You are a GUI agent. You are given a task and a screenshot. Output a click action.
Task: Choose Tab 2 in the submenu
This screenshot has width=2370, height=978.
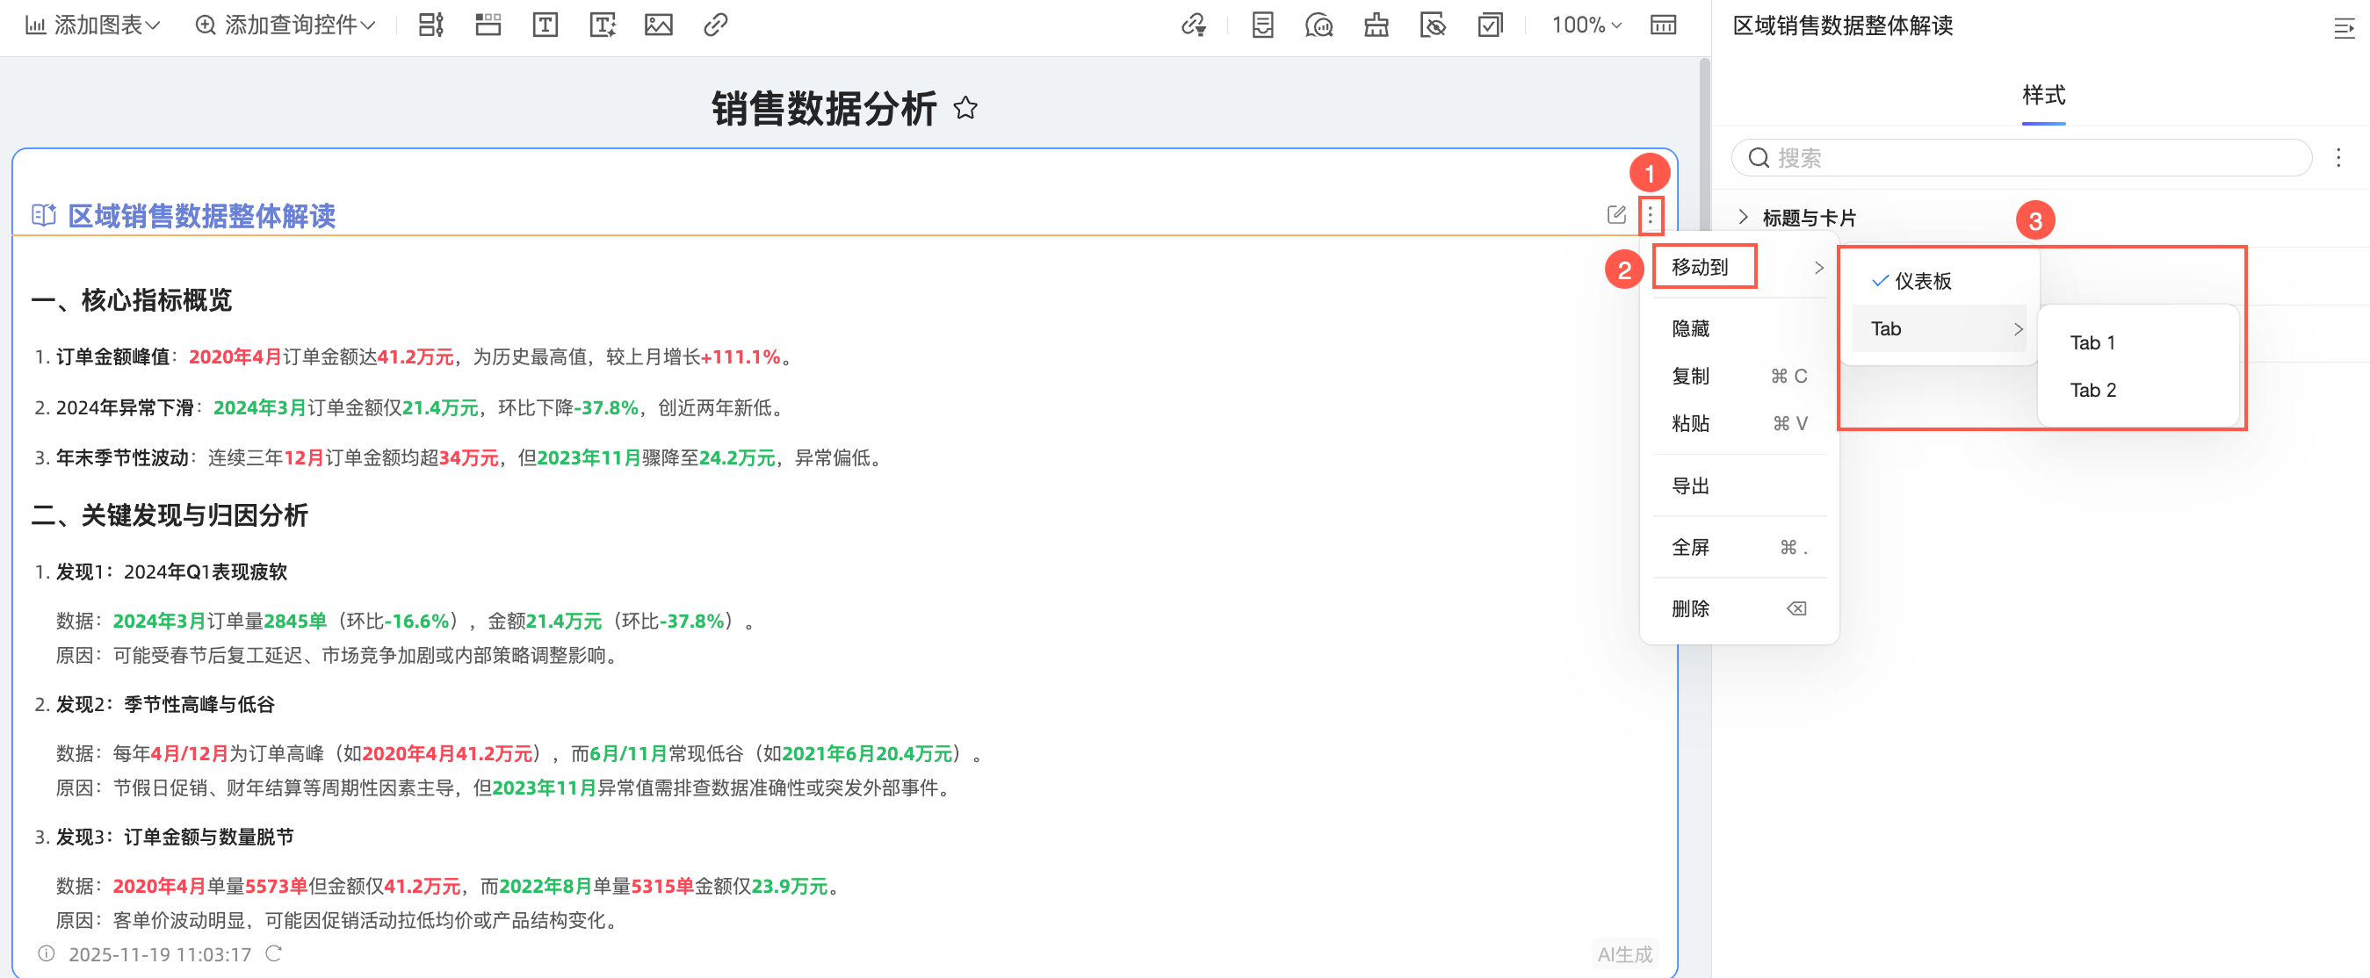coord(2092,390)
